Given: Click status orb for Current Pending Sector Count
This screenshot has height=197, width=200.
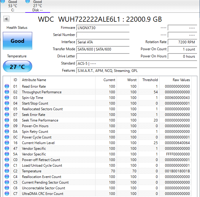Looking at the screenshot, I should pos(7,182).
